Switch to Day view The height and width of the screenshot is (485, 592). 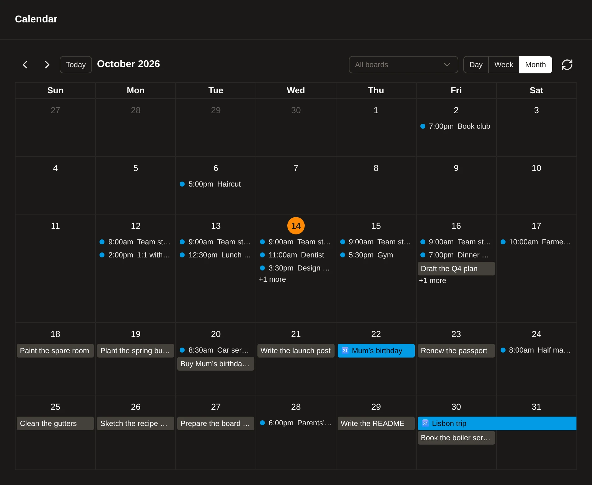(476, 65)
